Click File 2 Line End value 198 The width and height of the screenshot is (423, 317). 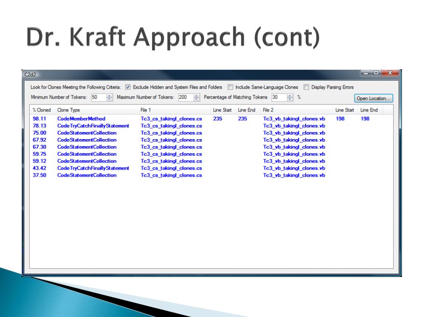365,118
